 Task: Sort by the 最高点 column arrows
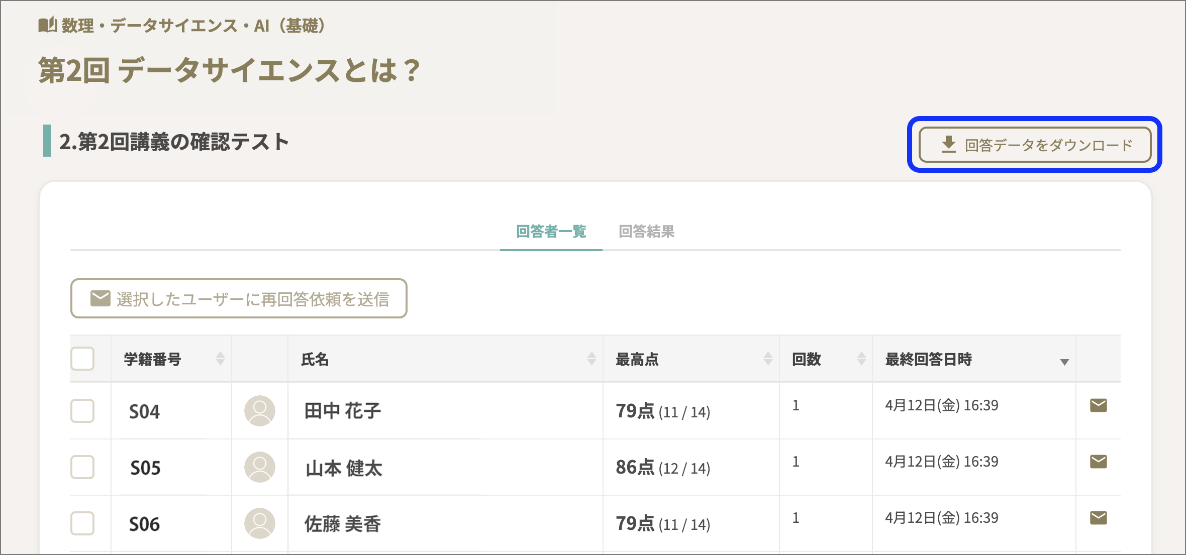pos(768,359)
